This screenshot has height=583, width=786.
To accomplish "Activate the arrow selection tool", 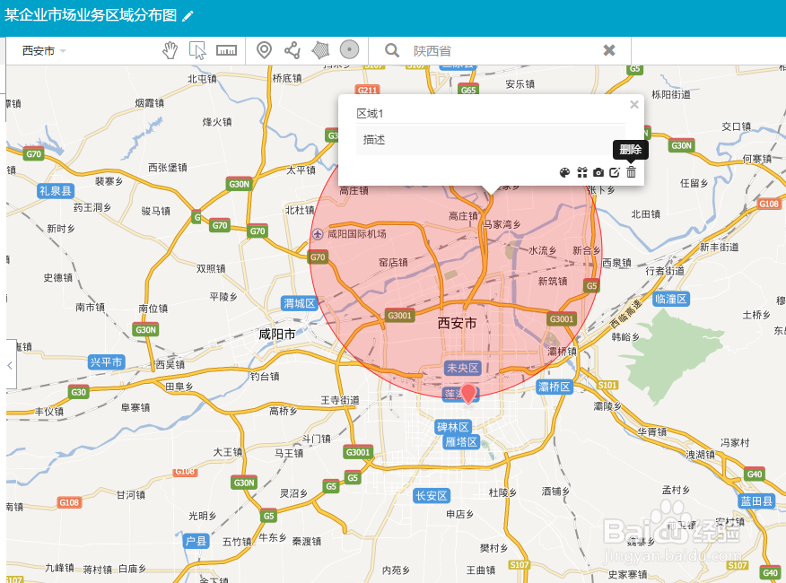I will coord(198,50).
